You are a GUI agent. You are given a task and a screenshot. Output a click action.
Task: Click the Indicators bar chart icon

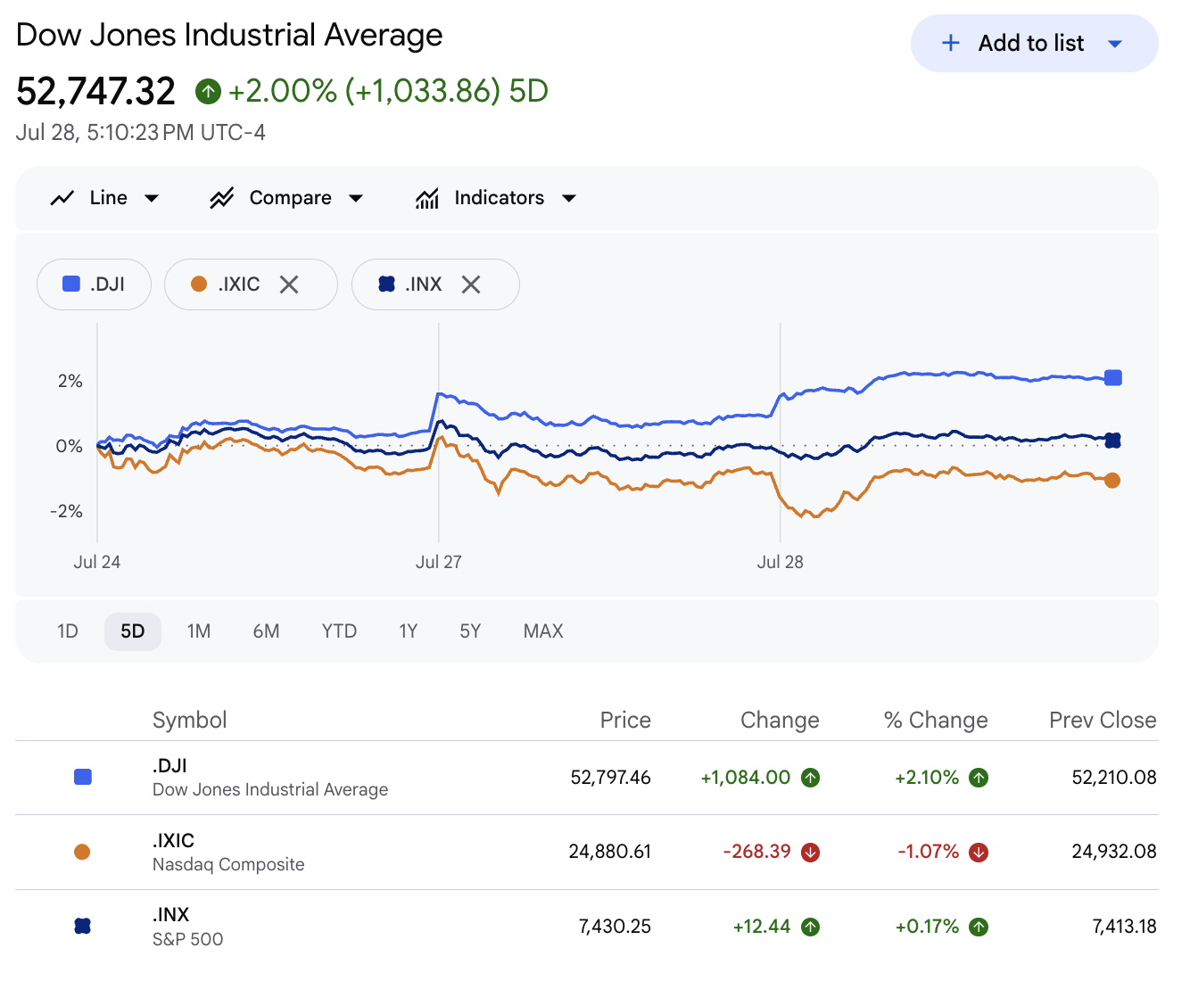pyautogui.click(x=427, y=198)
